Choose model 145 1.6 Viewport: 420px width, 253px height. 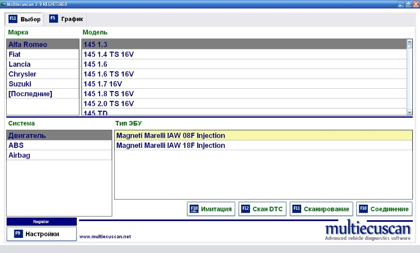click(244, 64)
